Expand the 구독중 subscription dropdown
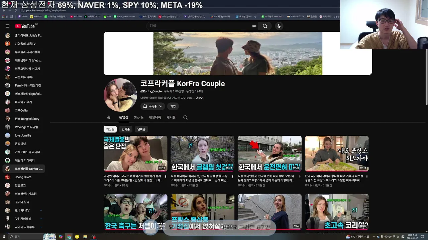The width and height of the screenshot is (428, 240). pos(160,106)
